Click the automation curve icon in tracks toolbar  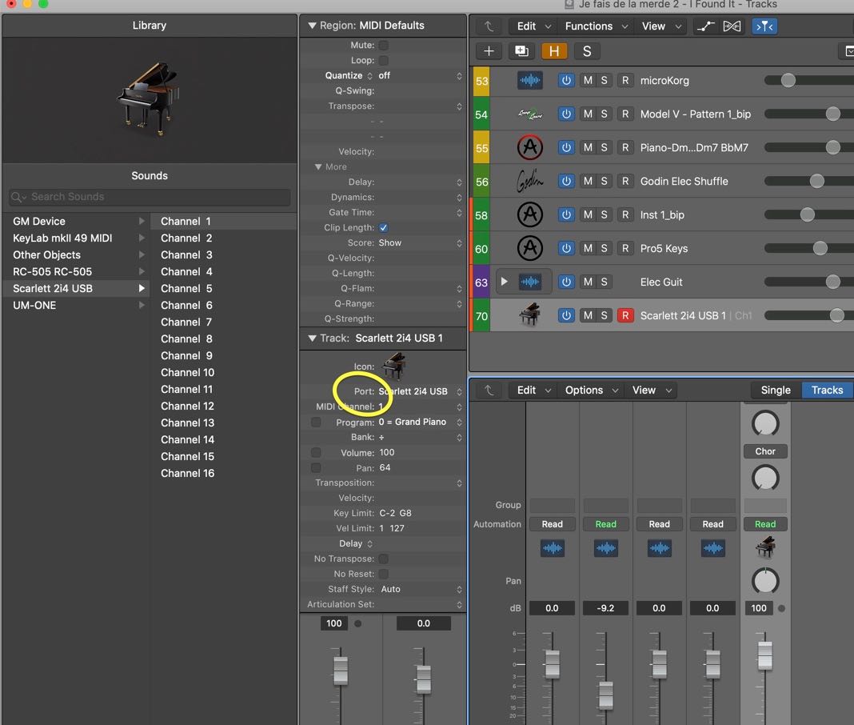pos(704,26)
